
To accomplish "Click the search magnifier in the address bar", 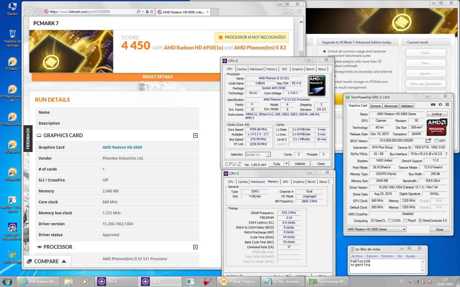I will coord(139,12).
